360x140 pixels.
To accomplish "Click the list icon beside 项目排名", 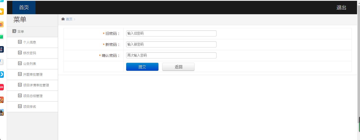I will point(20,106).
